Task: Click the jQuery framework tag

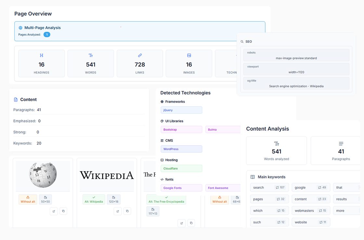Action: (x=181, y=110)
